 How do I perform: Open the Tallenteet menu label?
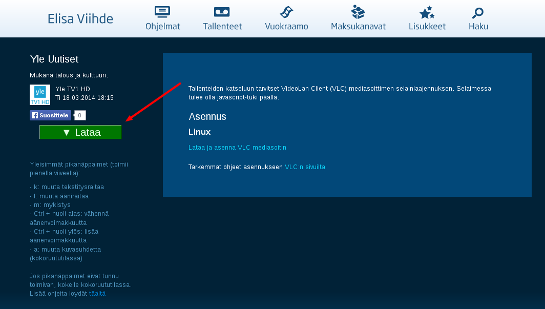click(222, 27)
